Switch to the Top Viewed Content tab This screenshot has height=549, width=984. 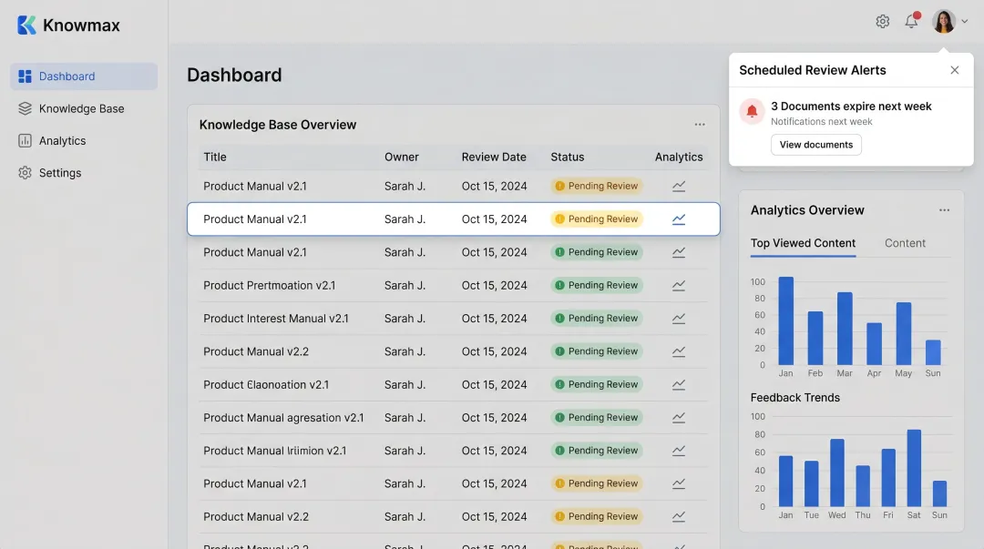tap(803, 243)
